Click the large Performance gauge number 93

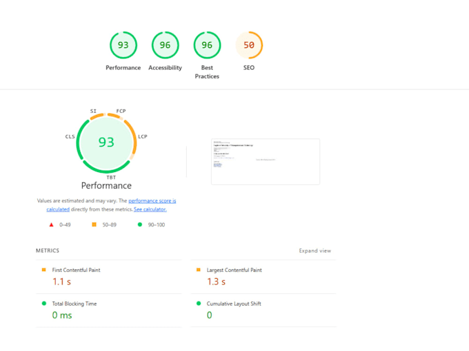point(106,142)
